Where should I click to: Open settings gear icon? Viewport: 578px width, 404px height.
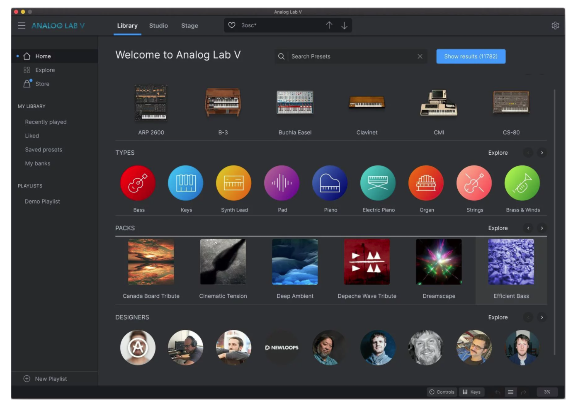point(555,26)
